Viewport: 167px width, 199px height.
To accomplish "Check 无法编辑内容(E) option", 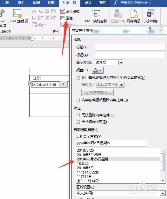I will click(x=78, y=122).
